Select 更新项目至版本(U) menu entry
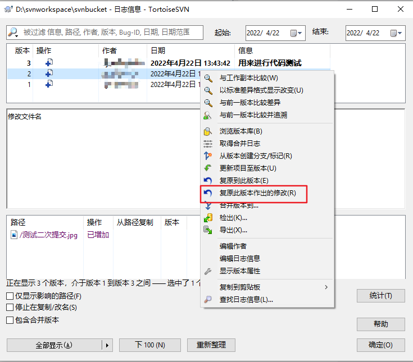 click(x=267, y=168)
